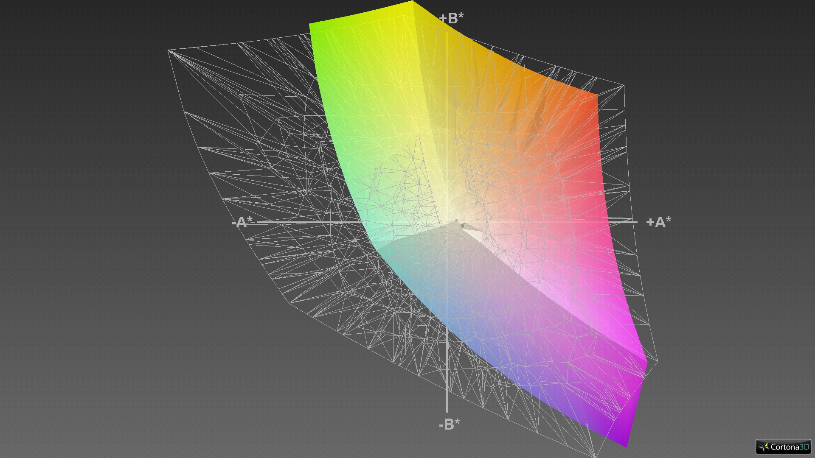Pick the yellow peak of the solid gamut
Image resolution: width=815 pixels, height=458 pixels.
412,3
